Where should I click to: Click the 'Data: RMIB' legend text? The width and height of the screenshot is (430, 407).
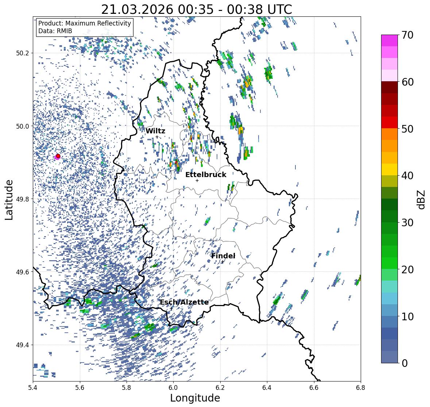coord(55,31)
